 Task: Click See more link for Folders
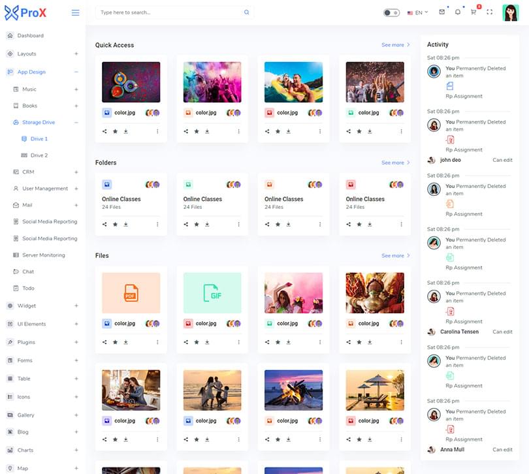(395, 163)
